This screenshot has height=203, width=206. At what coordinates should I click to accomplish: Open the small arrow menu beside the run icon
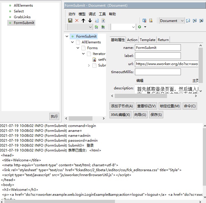(145, 27)
